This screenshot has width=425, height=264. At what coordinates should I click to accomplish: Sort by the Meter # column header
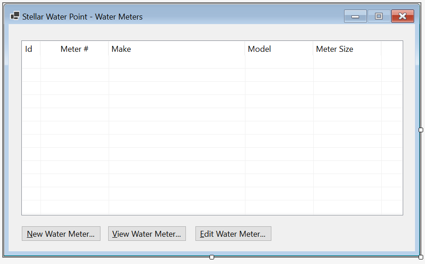tap(75, 49)
